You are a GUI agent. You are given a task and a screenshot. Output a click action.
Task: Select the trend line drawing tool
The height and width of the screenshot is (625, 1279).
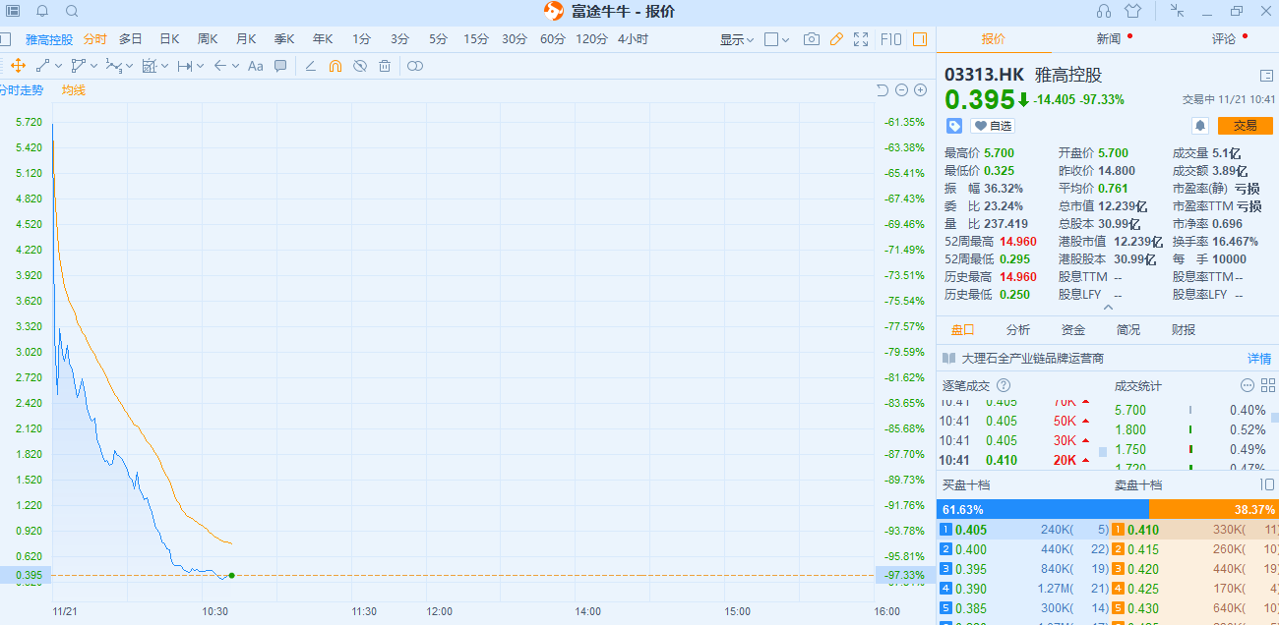tap(42, 66)
